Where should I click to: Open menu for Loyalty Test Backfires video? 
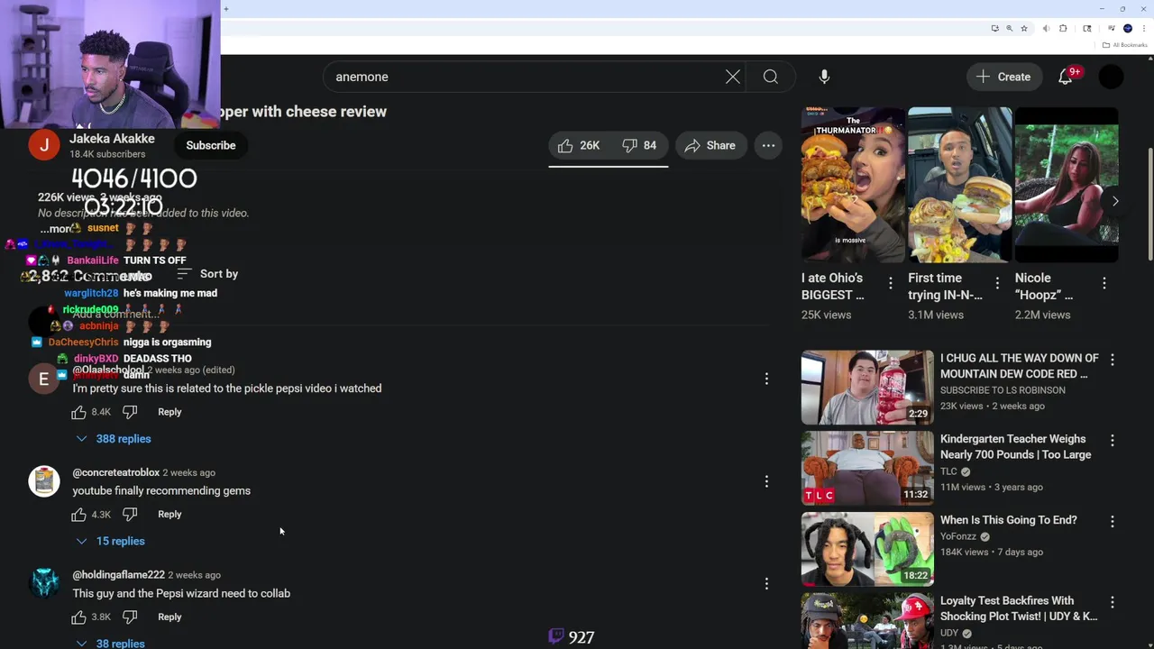[x=1113, y=603]
